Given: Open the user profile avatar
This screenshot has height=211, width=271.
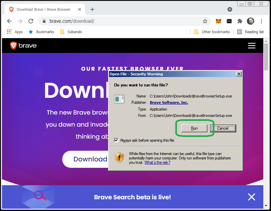Looking at the screenshot, I should tap(251, 21).
